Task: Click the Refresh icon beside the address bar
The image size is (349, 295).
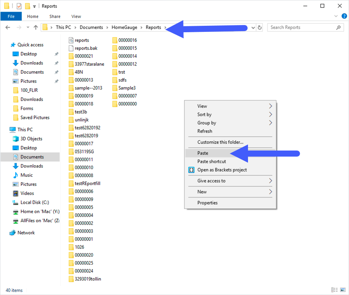Action: [x=260, y=27]
